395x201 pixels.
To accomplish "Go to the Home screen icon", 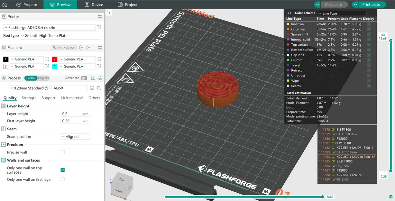I will [x=5, y=5].
